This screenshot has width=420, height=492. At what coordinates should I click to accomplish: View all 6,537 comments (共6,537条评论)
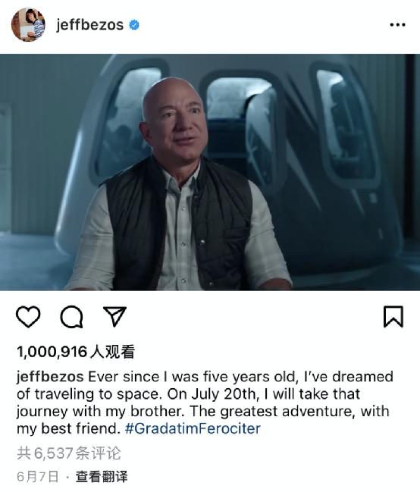click(69, 453)
